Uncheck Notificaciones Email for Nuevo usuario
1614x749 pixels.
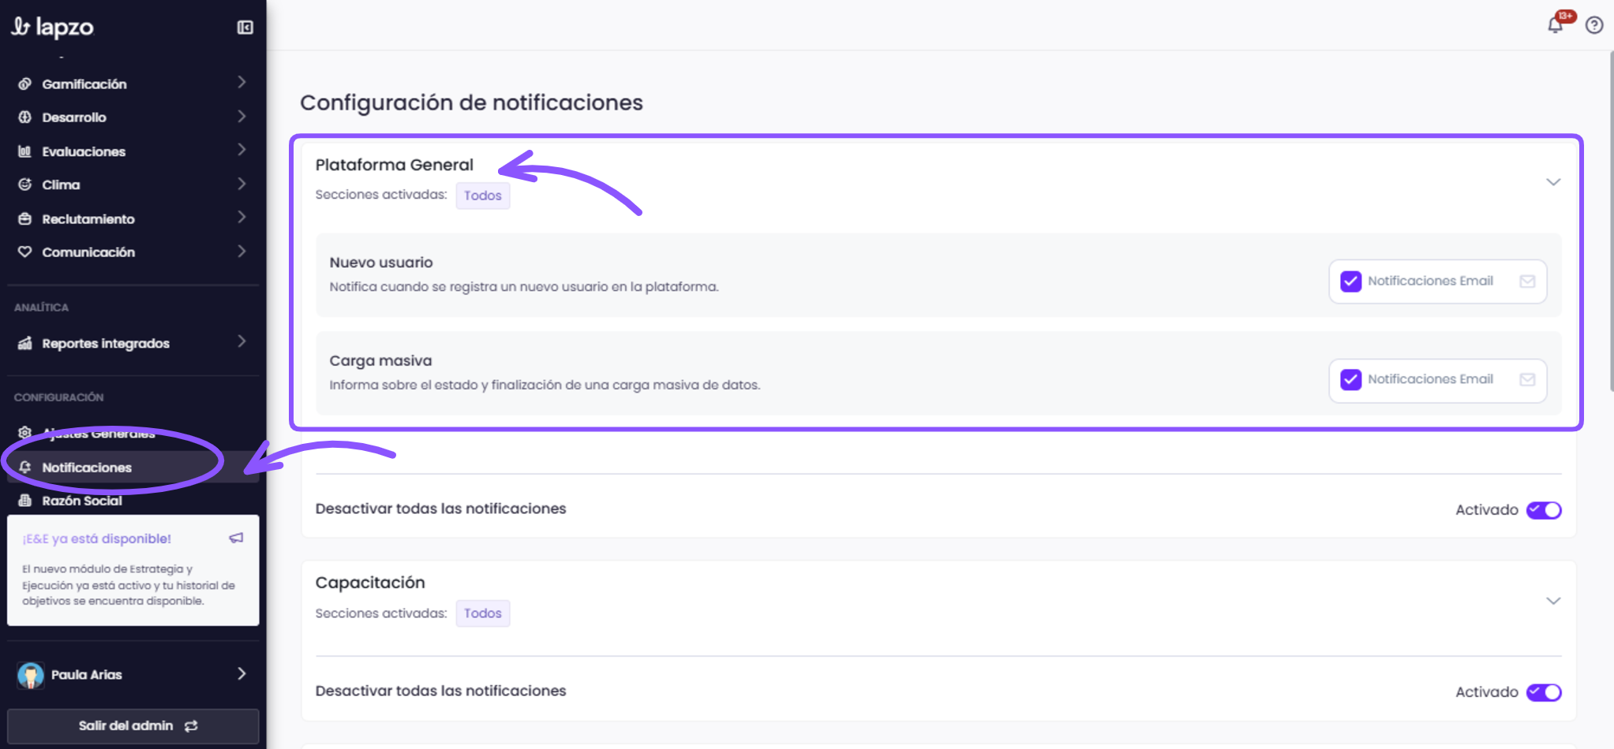(1350, 281)
